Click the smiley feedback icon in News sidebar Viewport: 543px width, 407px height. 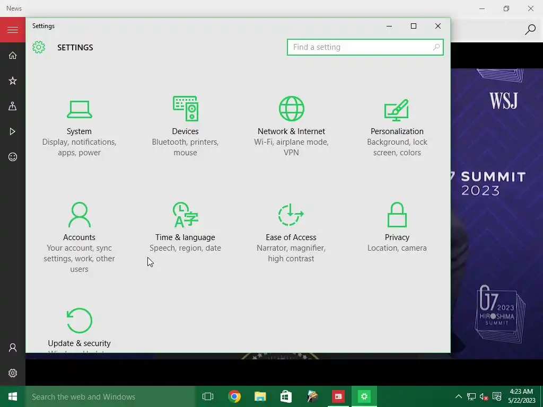pos(13,157)
